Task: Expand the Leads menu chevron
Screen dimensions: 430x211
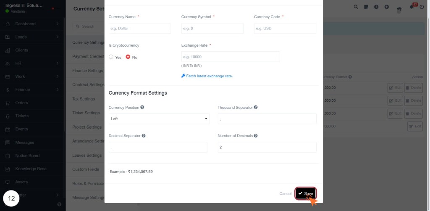Action: [x=57, y=37]
